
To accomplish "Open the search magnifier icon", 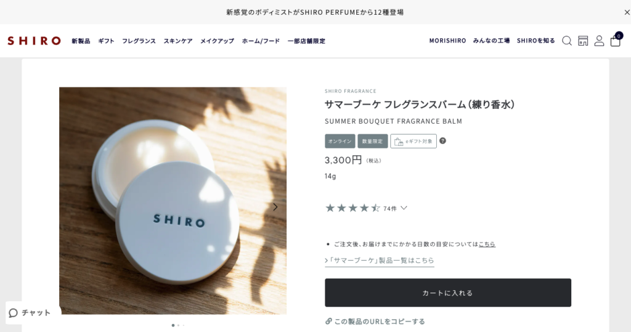I will [x=567, y=41].
